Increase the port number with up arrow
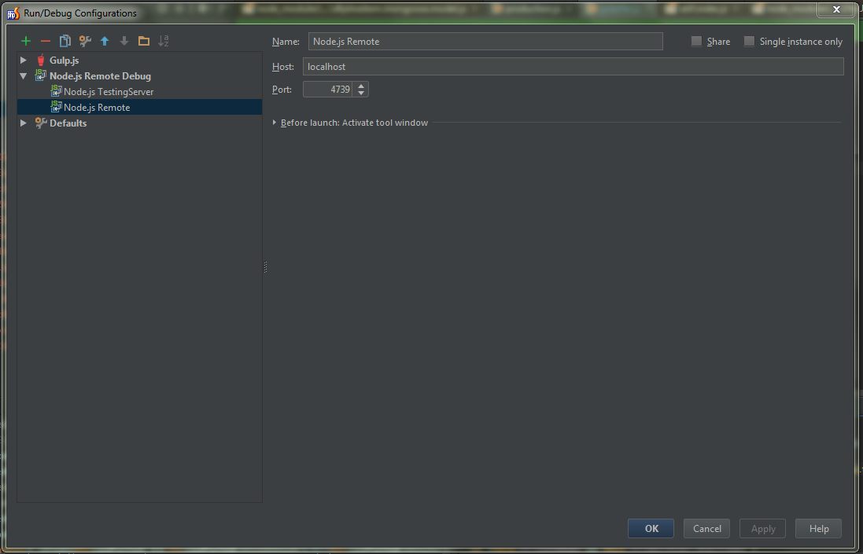The width and height of the screenshot is (863, 554). point(361,86)
